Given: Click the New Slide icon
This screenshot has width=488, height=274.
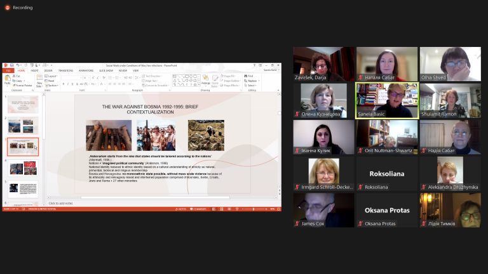Looking at the screenshot, I should coord(39,81).
